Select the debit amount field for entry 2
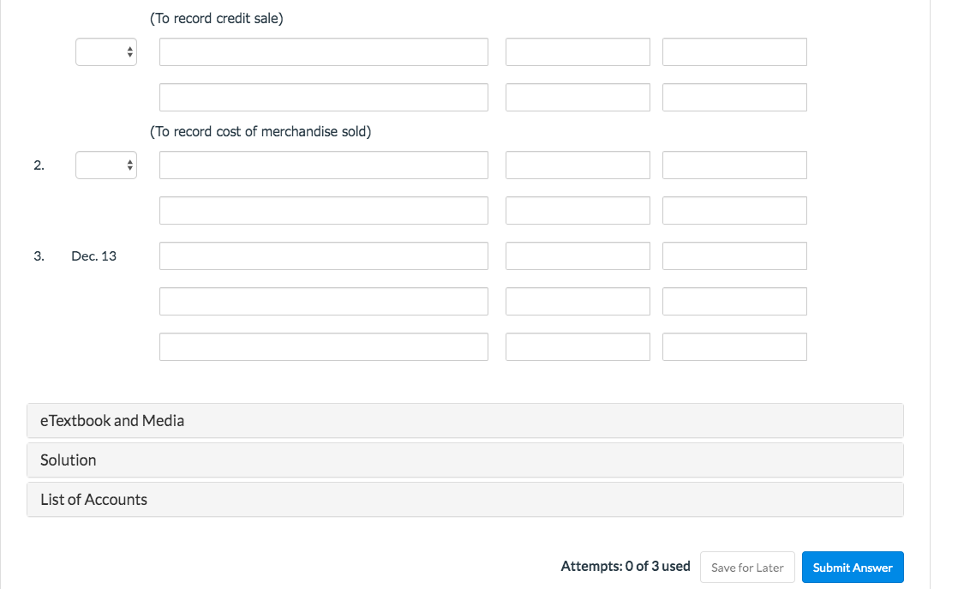 pyautogui.click(x=578, y=165)
